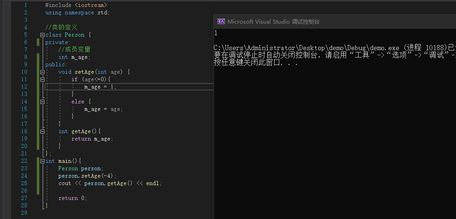Collapse the class Person block
The height and width of the screenshot is (219, 456).
pos(42,35)
